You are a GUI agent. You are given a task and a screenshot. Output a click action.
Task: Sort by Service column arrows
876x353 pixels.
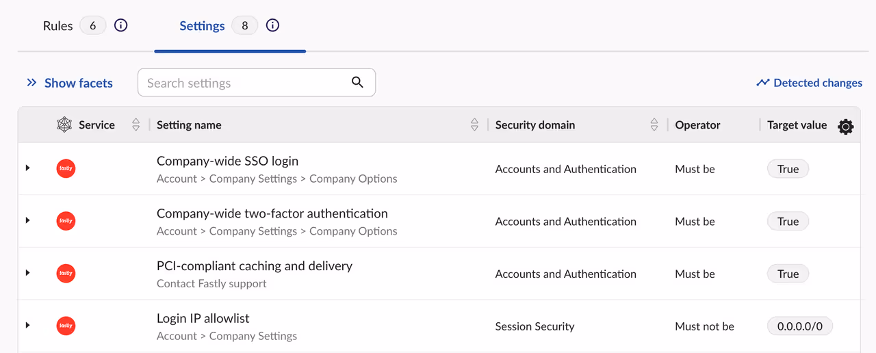tap(136, 125)
